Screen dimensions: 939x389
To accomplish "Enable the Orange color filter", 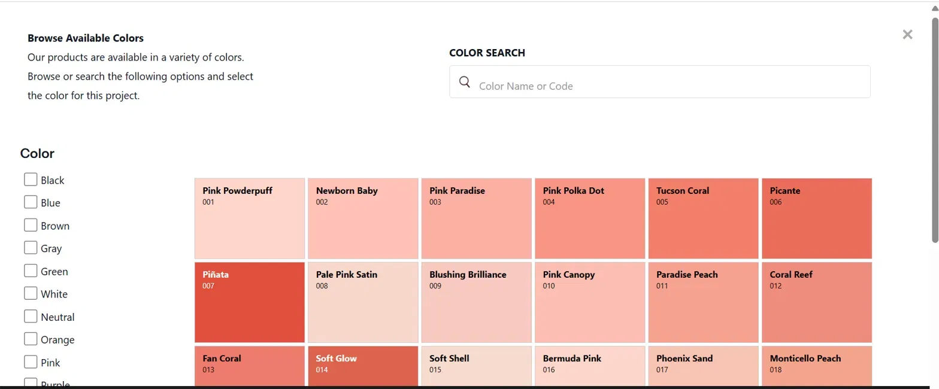I will point(31,339).
